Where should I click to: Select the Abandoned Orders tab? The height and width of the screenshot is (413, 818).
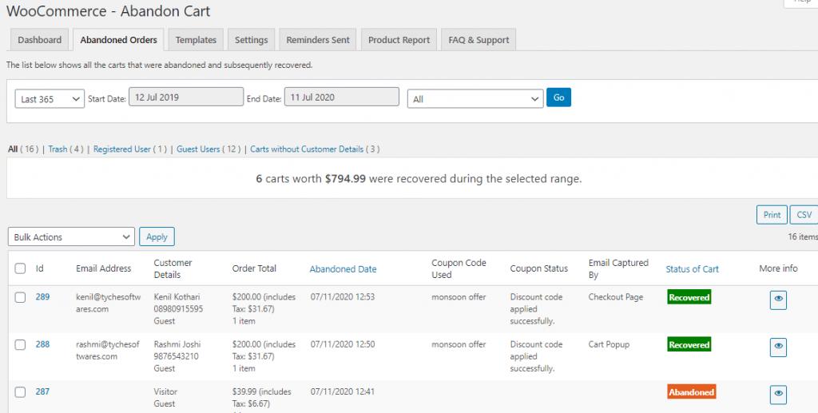point(118,40)
